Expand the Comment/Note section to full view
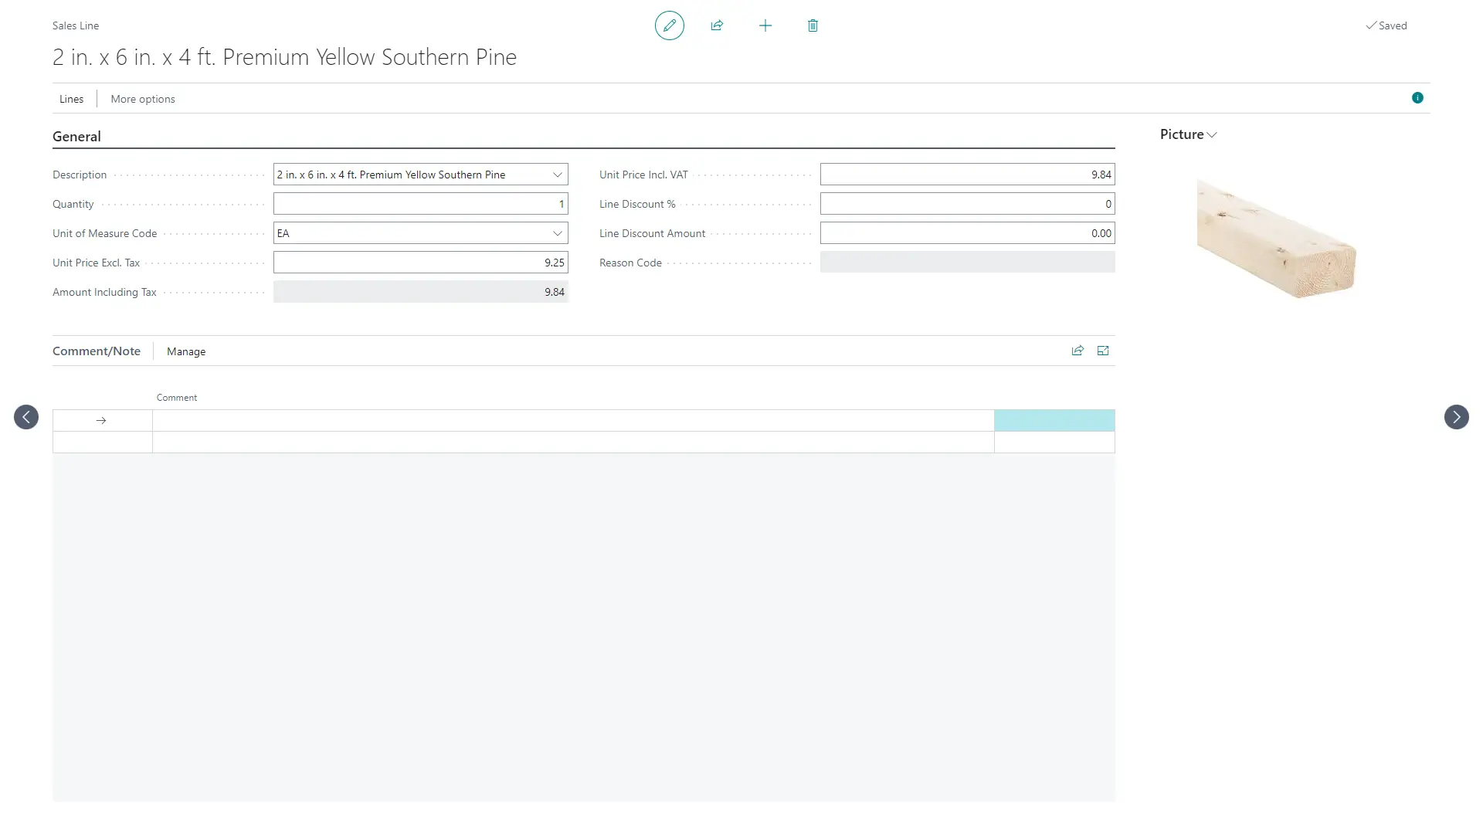The image size is (1483, 834). [x=1103, y=351]
